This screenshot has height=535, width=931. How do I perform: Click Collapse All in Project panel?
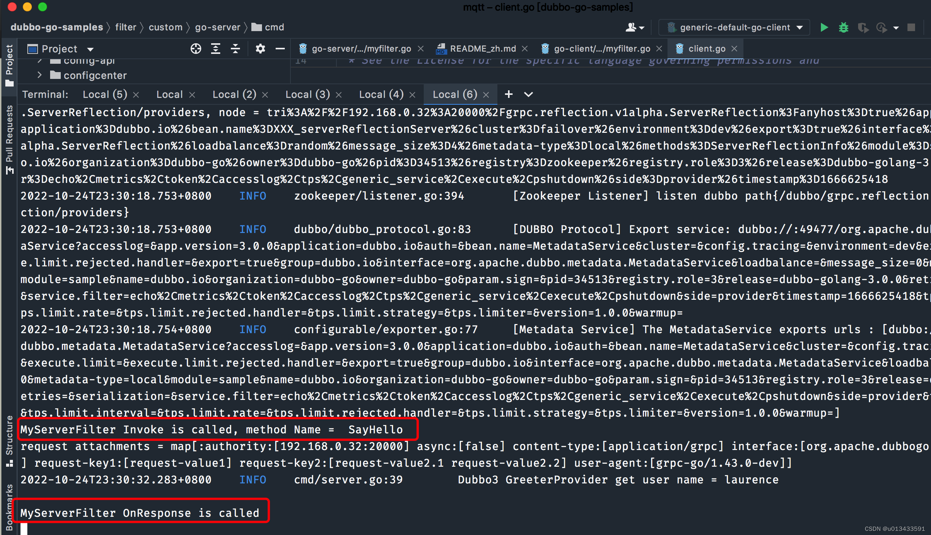coord(235,49)
